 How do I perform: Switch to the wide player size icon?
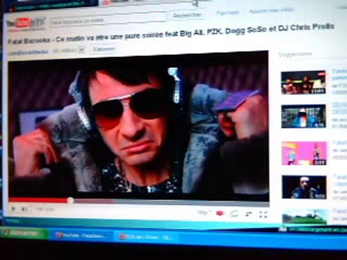(x=234, y=213)
